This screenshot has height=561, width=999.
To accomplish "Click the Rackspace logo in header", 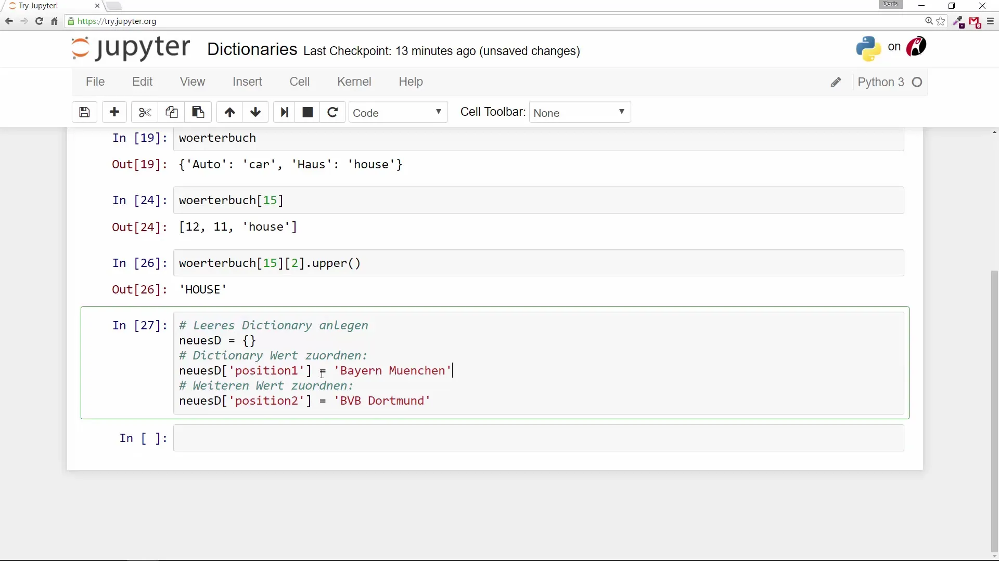I will pyautogui.click(x=916, y=47).
